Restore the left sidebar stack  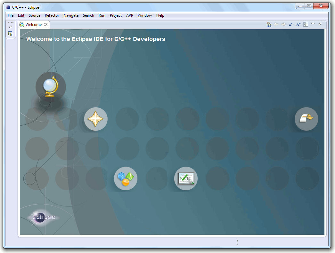[x=11, y=27]
